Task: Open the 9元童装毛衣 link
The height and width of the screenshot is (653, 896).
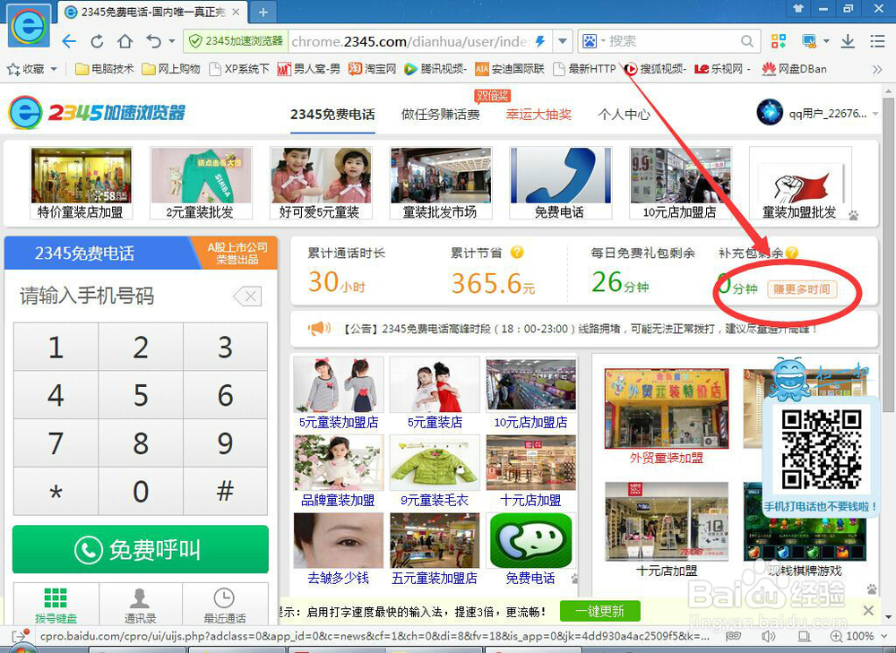Action: 435,501
